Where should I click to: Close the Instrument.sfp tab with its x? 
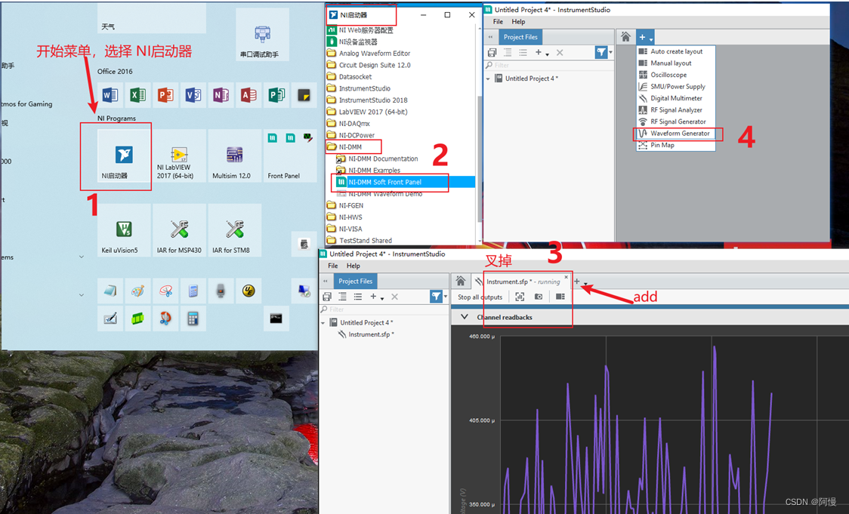[x=567, y=277]
